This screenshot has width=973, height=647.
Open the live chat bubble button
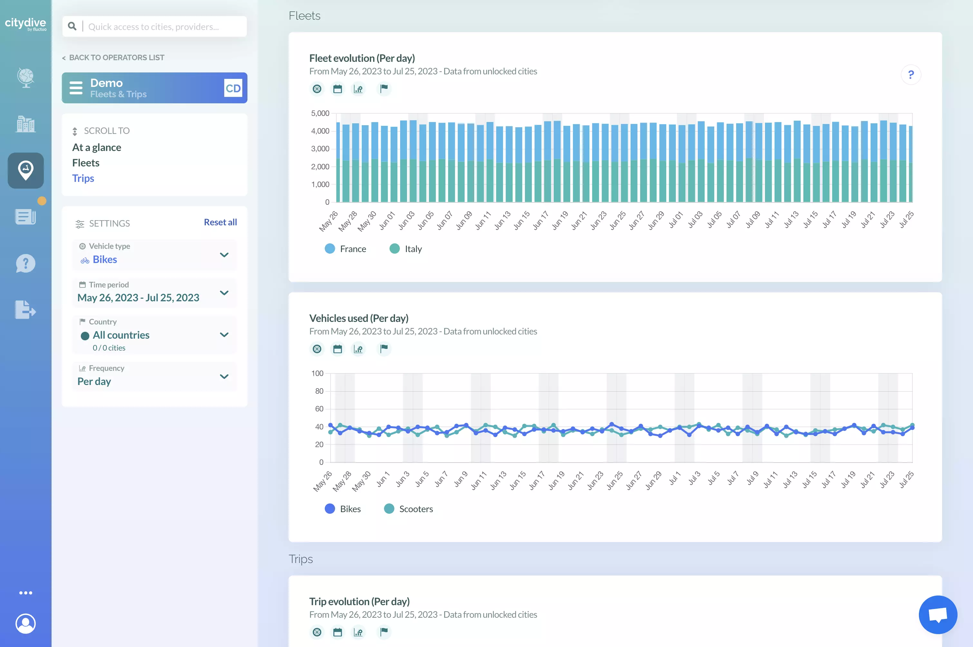pyautogui.click(x=938, y=614)
